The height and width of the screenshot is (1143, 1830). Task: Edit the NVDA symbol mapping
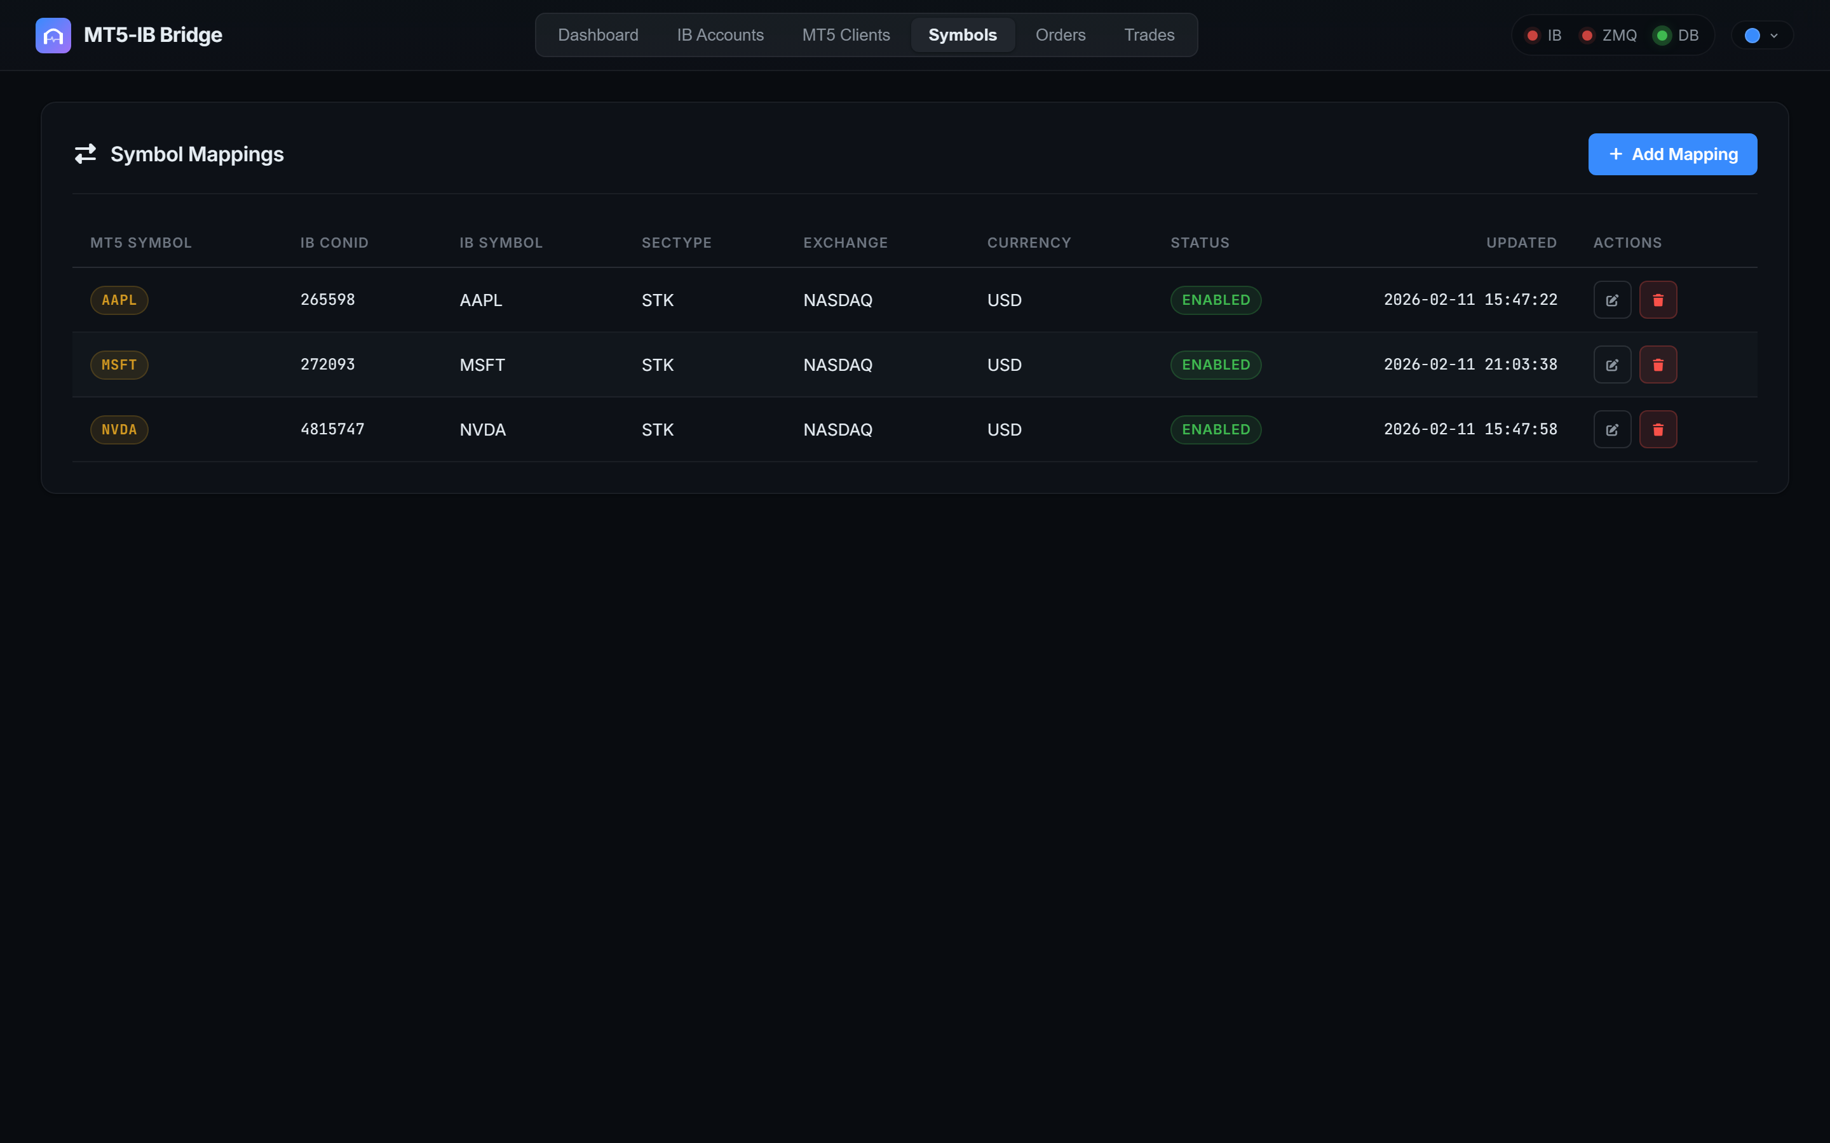pos(1611,429)
